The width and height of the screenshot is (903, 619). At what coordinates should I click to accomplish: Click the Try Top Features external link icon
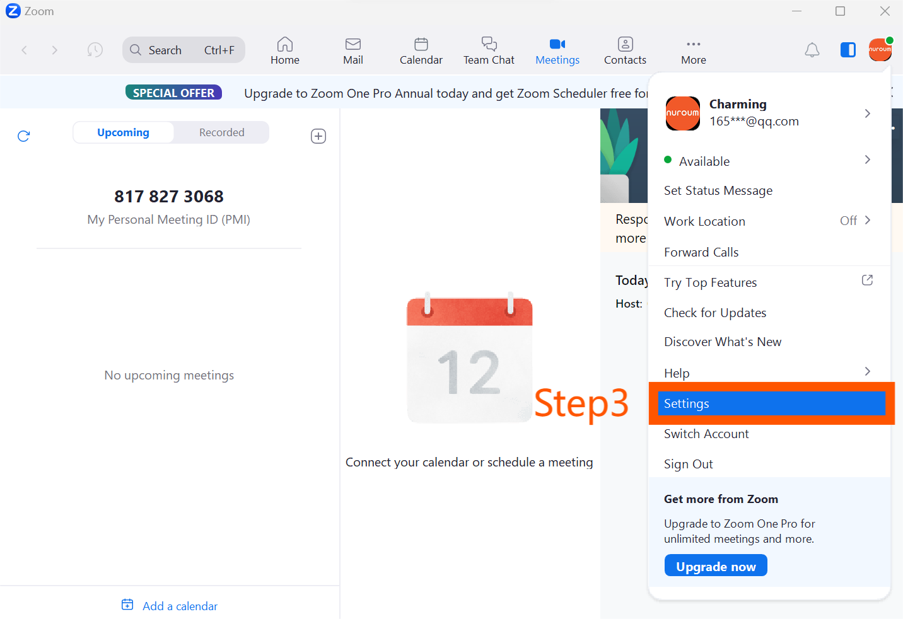coord(867,280)
